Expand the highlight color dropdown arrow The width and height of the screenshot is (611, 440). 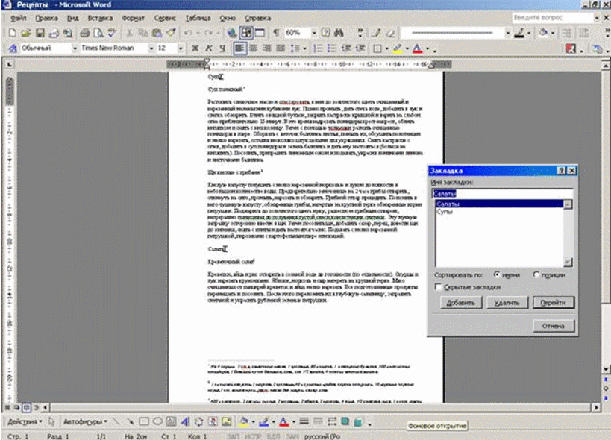[x=407, y=48]
